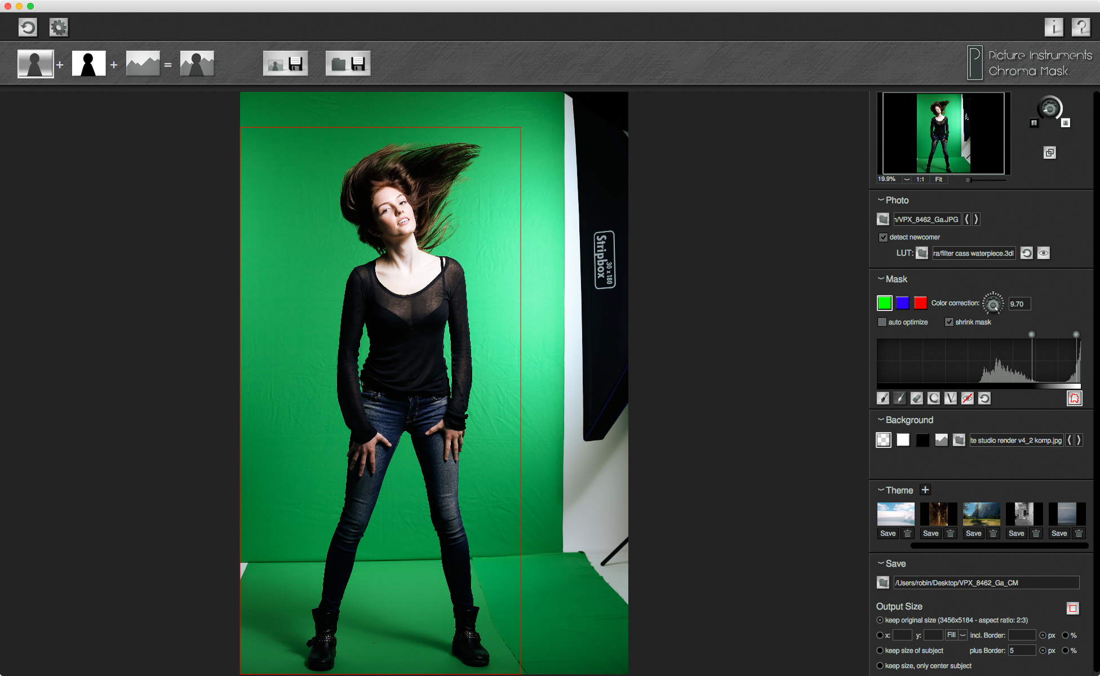Uncheck the shrink mask checkbox
The height and width of the screenshot is (676, 1100).
tap(950, 322)
